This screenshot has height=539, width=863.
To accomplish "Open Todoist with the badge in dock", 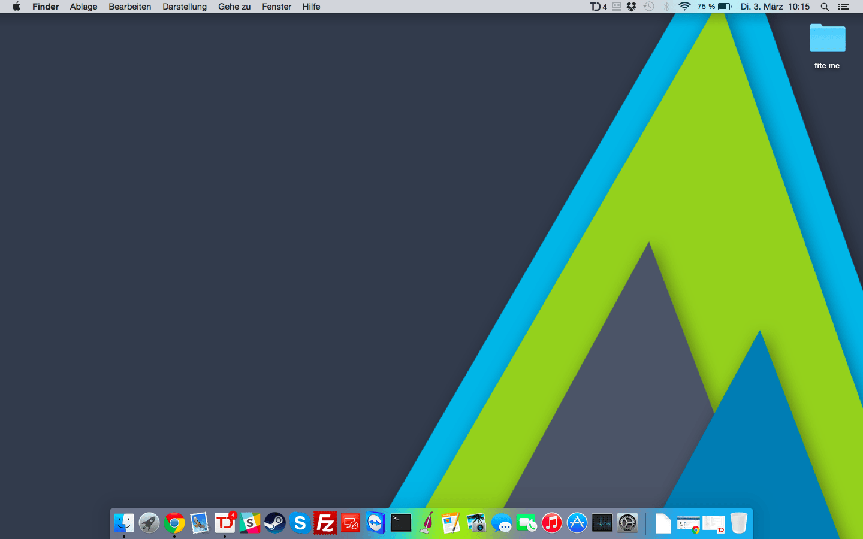I will tap(225, 523).
